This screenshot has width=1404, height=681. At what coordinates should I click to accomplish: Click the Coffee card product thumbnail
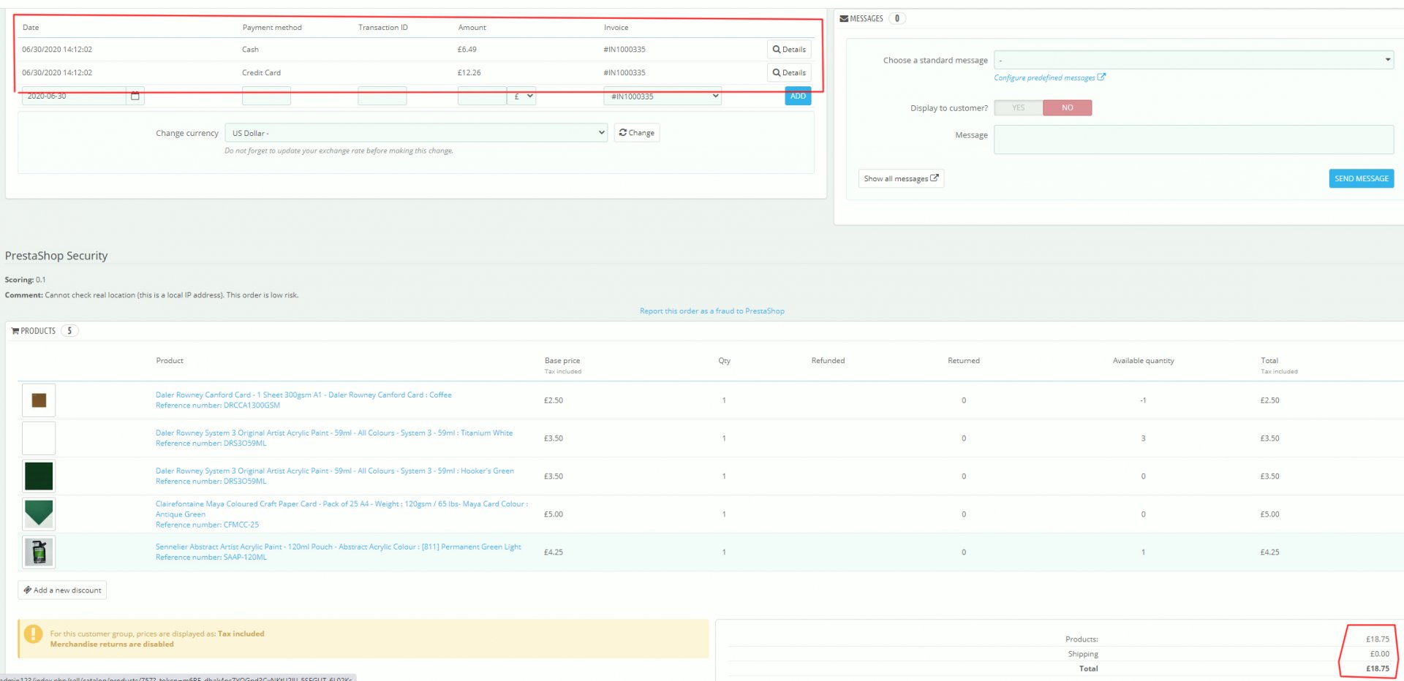39,400
